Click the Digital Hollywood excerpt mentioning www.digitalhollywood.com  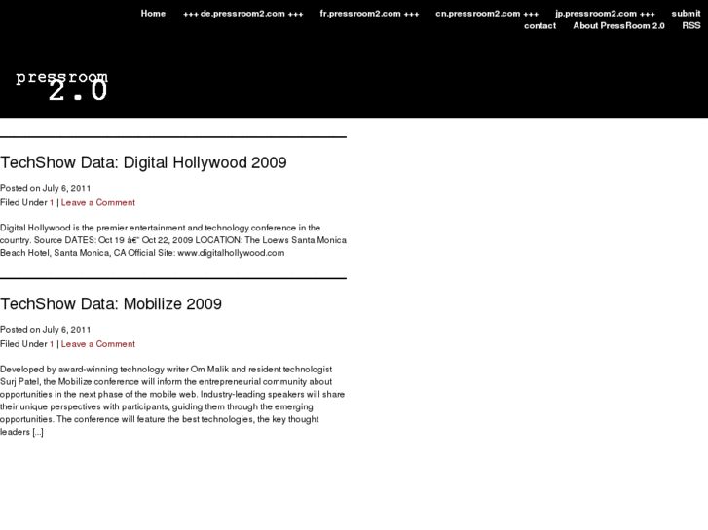click(173, 240)
